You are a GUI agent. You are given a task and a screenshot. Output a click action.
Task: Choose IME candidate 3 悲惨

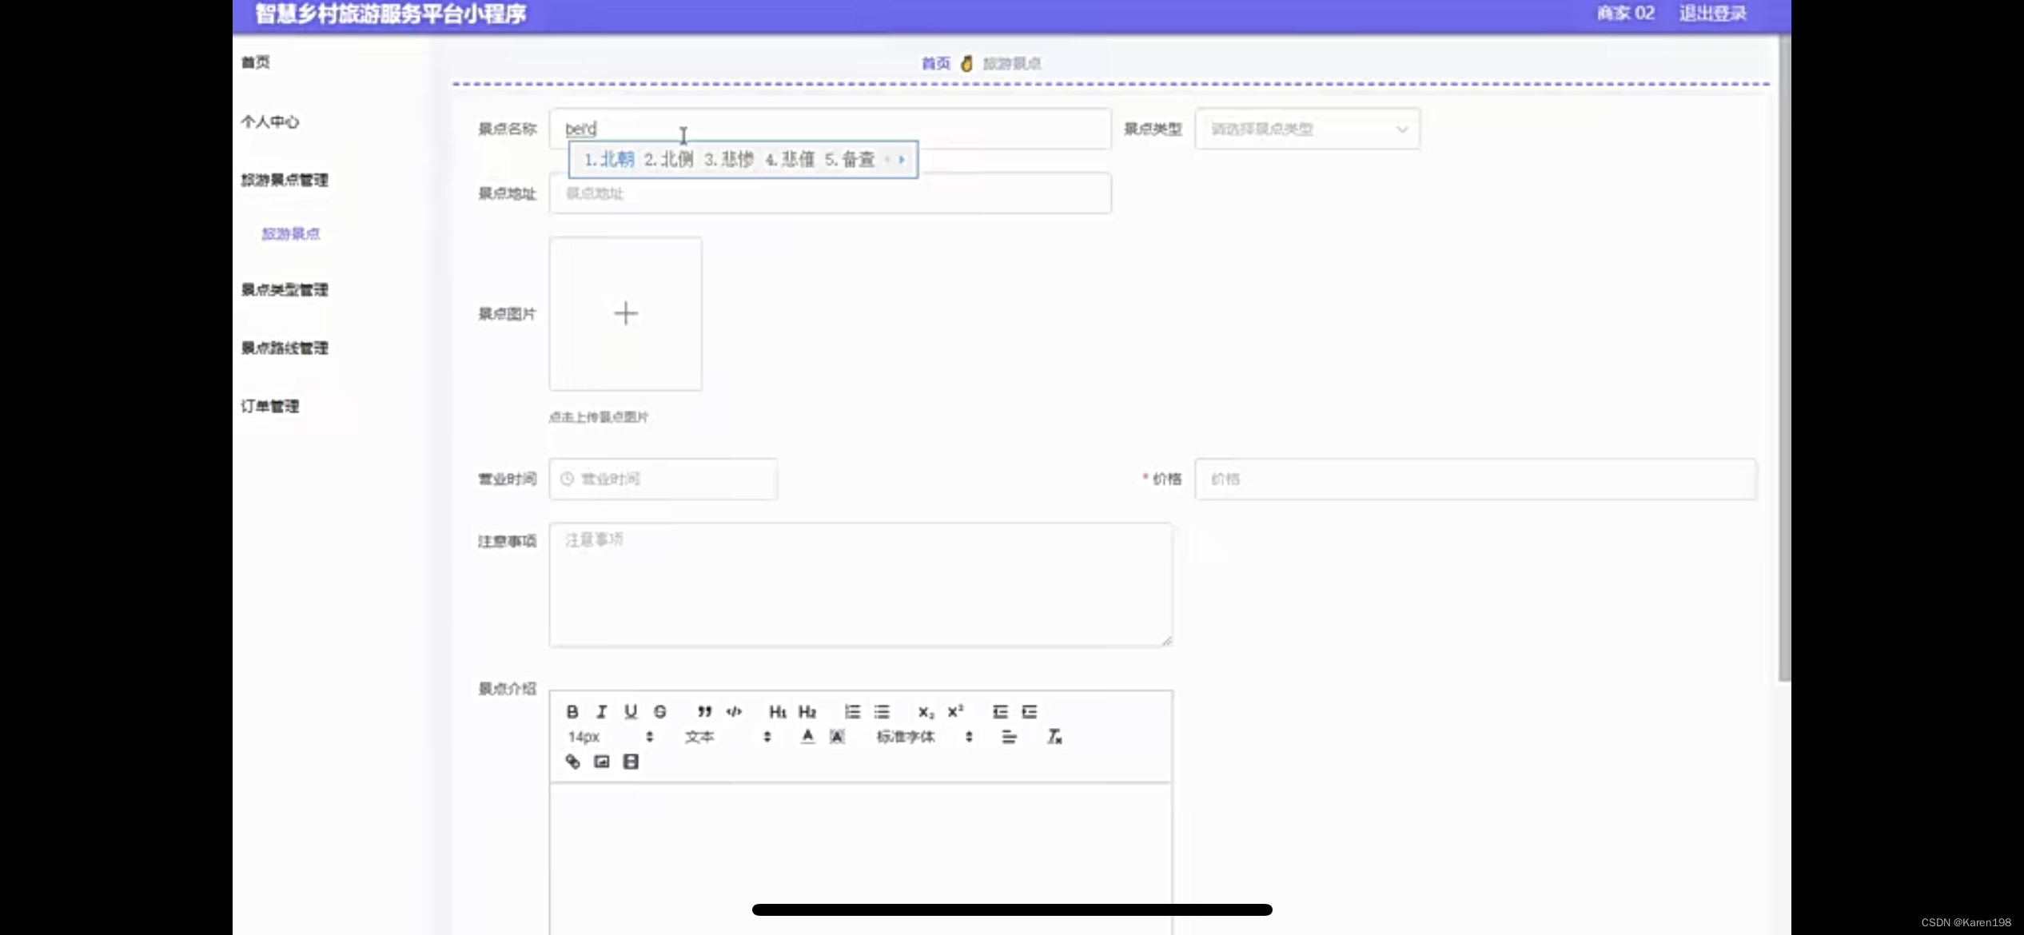(729, 160)
